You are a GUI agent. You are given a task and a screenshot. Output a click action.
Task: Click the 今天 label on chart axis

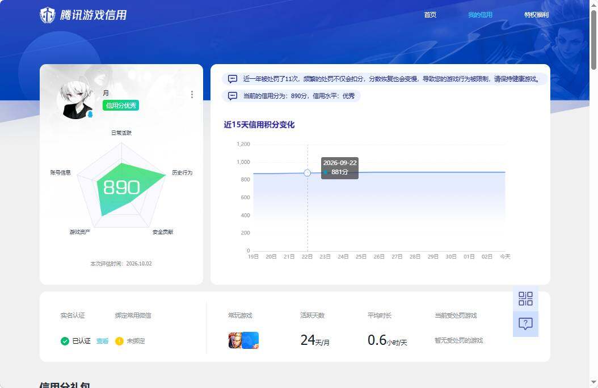(505, 256)
